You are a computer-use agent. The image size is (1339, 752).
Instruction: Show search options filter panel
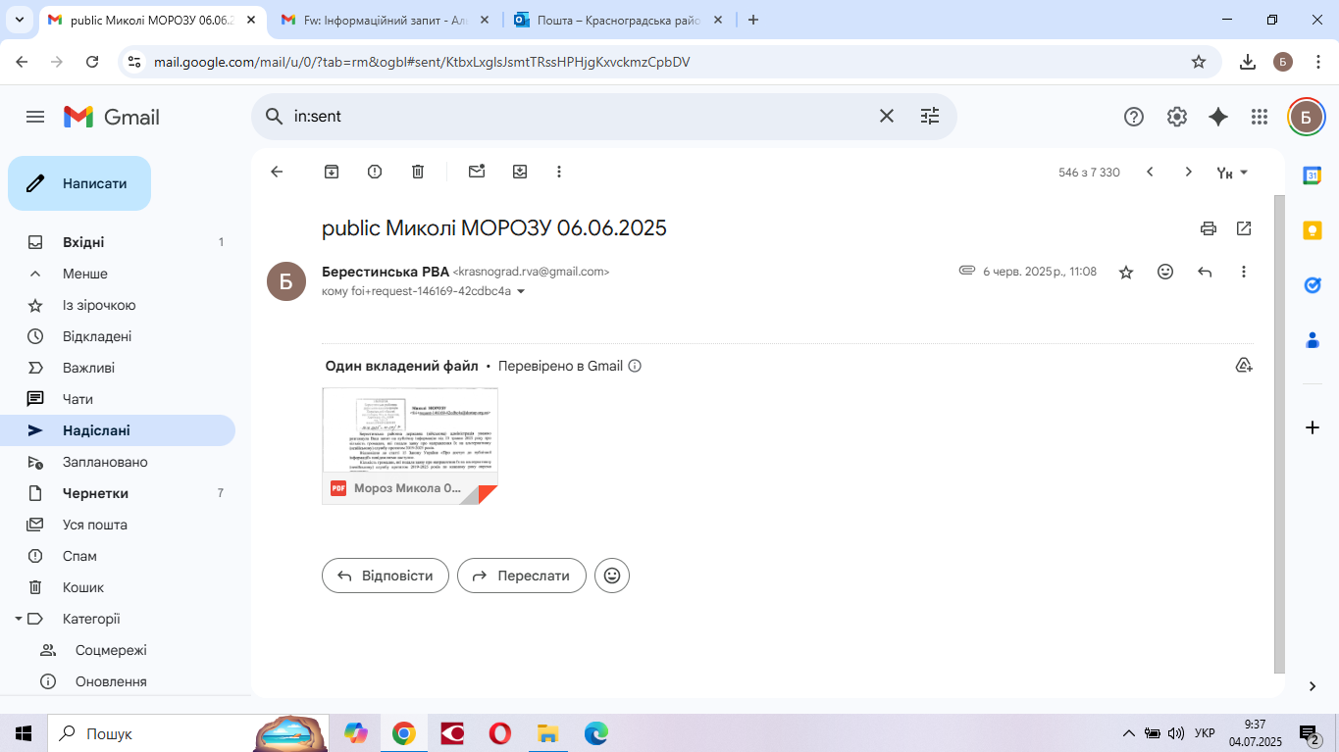(x=930, y=117)
